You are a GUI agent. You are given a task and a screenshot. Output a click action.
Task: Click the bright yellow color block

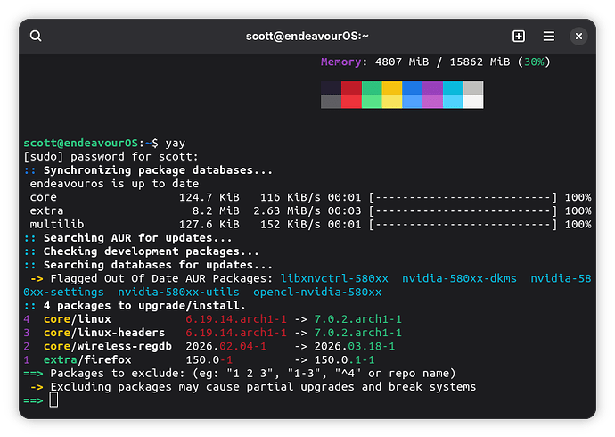pos(392,101)
